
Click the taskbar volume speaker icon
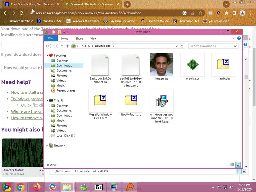[x=231, y=187]
